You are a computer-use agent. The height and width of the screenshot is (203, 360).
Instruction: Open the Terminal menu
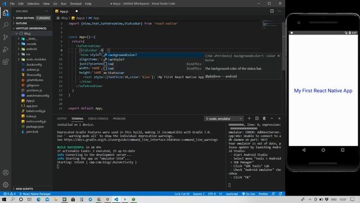pos(75,4)
